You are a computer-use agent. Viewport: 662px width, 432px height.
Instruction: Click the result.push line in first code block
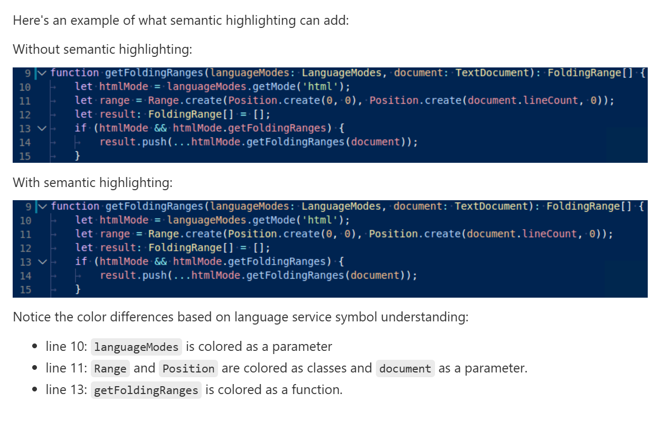(259, 142)
